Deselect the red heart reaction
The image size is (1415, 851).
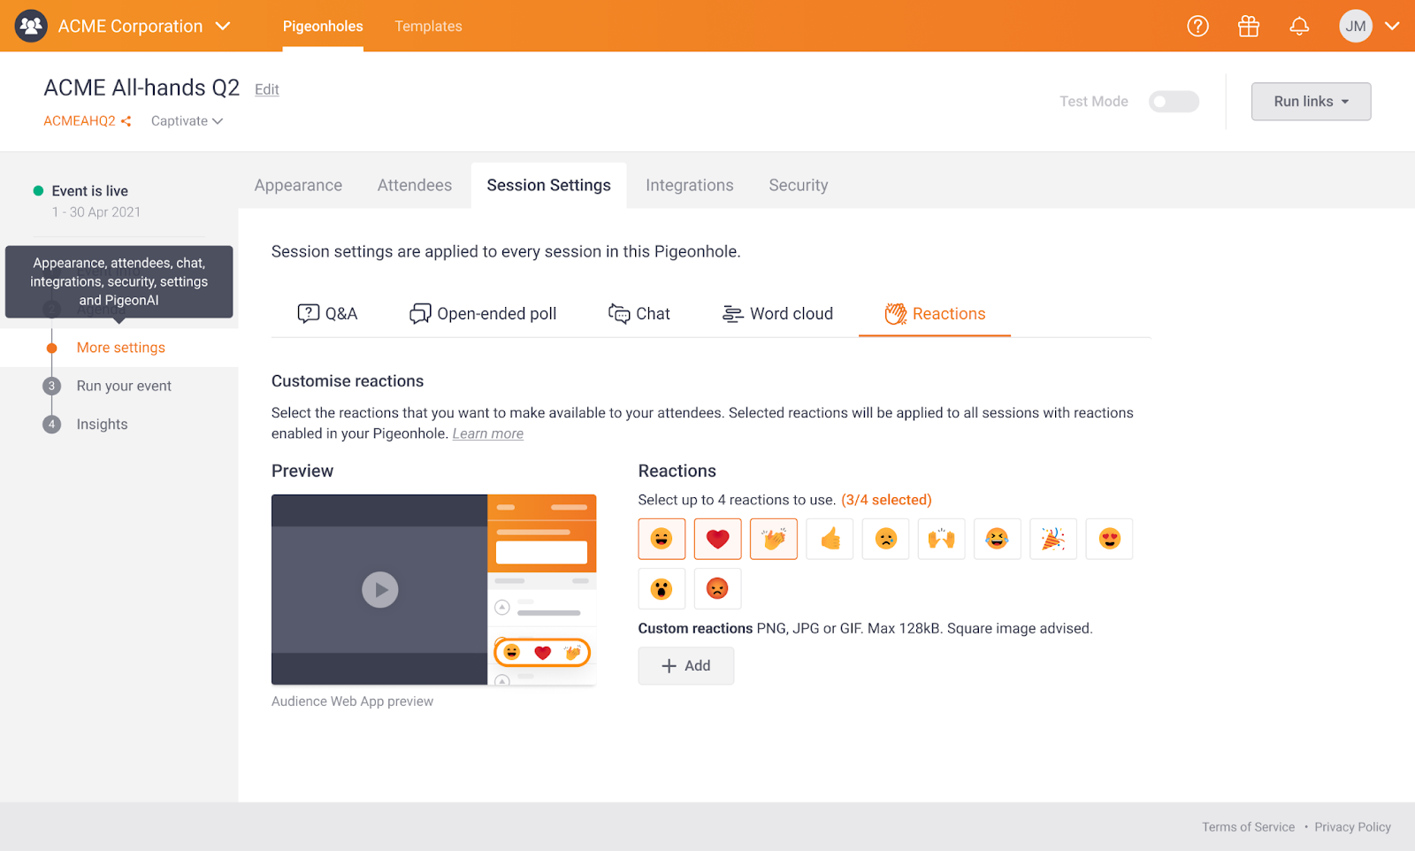(717, 539)
